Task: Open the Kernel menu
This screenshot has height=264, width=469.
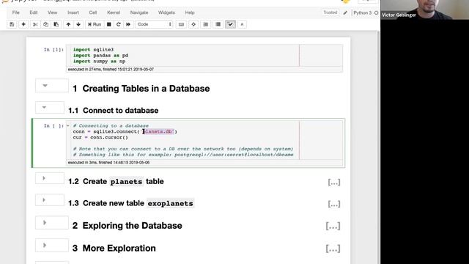Action: point(114,12)
